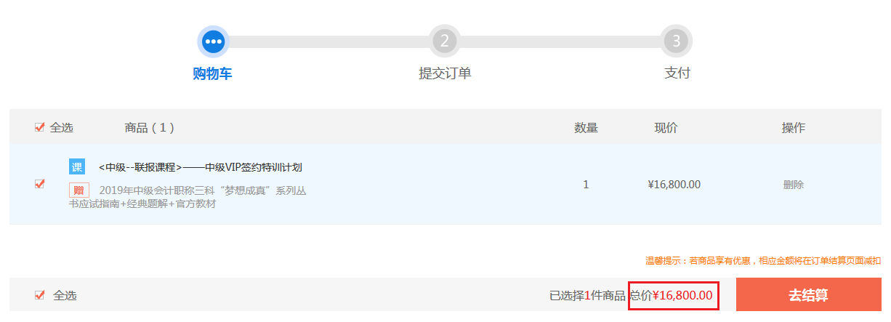
Task: Uncheck the course item row checkbox
Action: coord(40,184)
